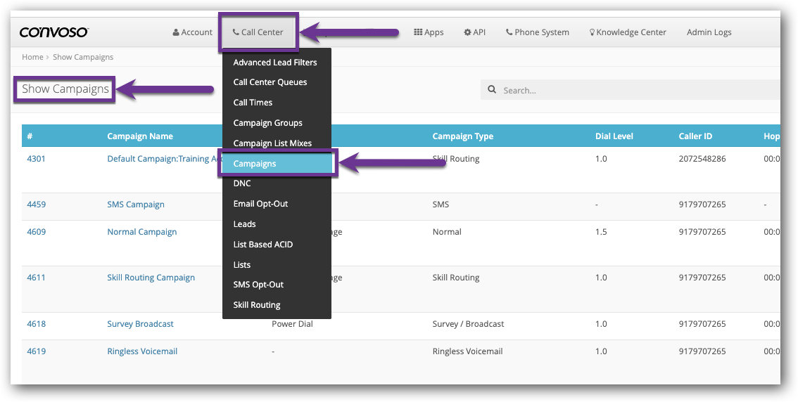Expand the Call Center dropdown

coord(258,32)
